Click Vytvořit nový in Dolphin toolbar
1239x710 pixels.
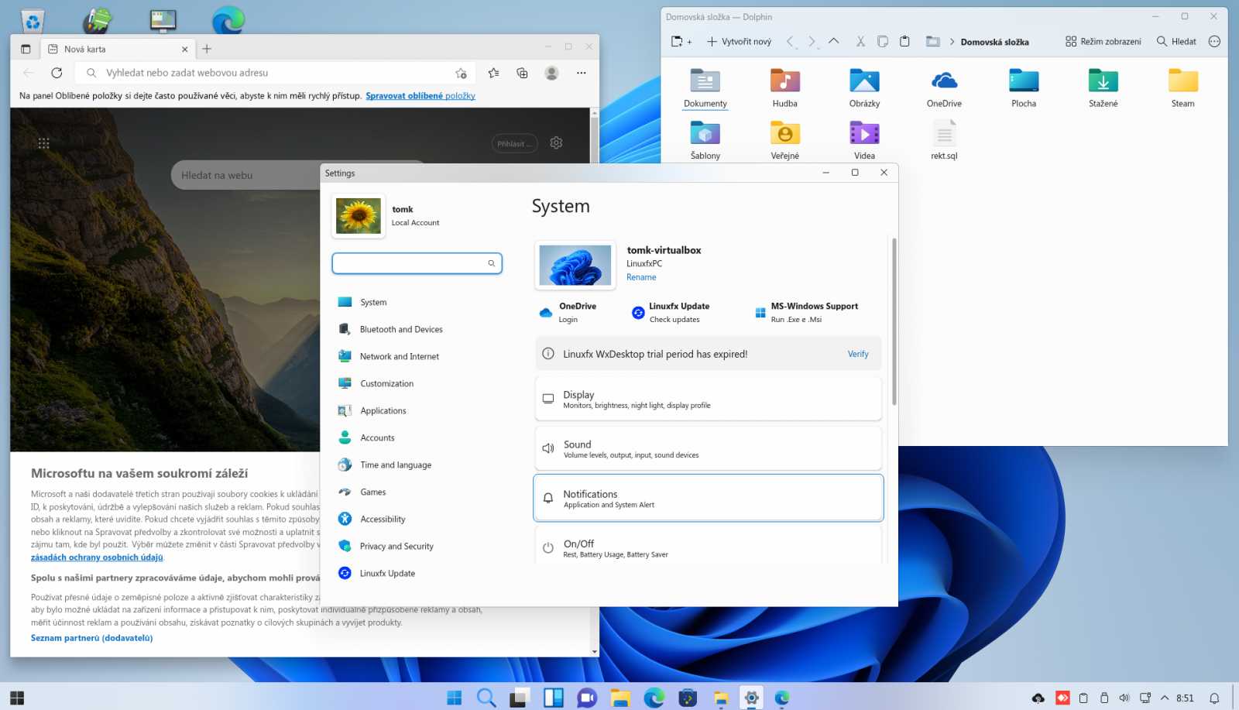pos(739,42)
